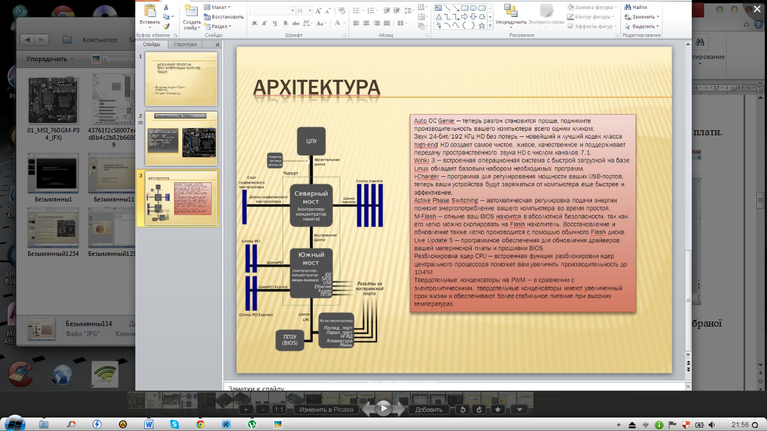The image size is (767, 431).
Task: Toggle bold (Ж) formatting
Action: tap(254, 23)
